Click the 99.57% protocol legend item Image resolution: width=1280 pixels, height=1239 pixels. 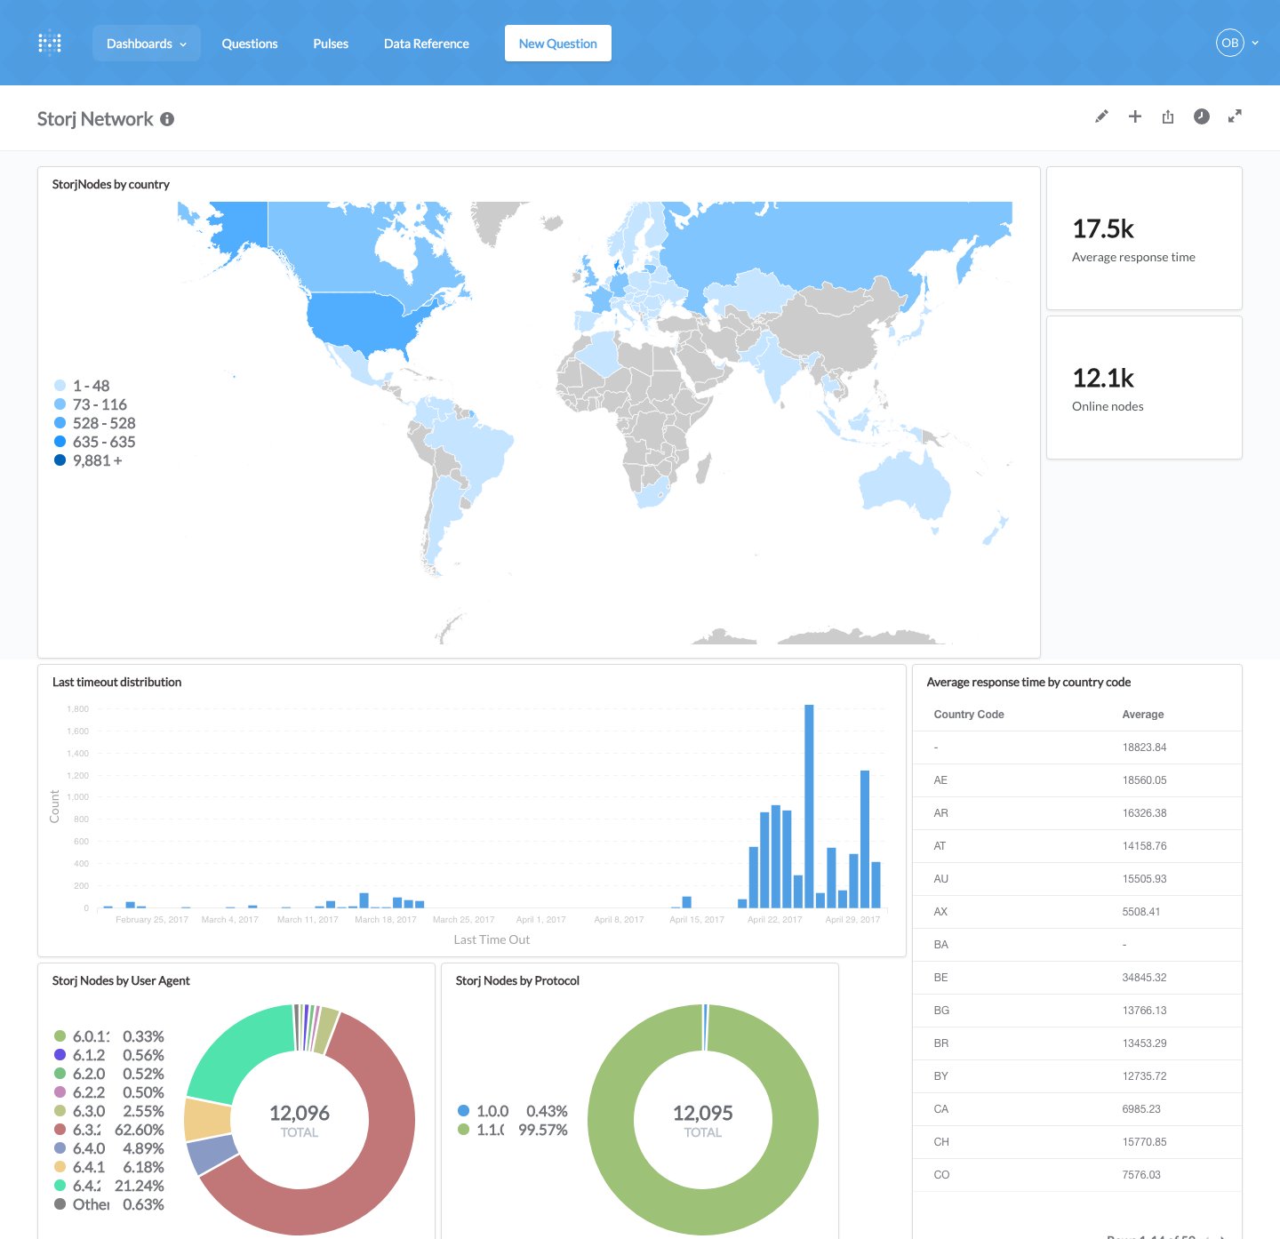tap(513, 1130)
